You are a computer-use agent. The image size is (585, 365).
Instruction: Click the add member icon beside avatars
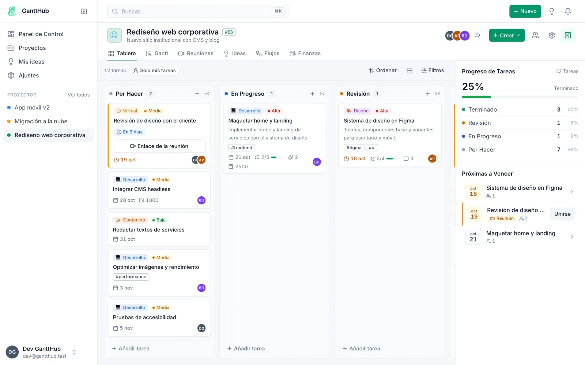pos(478,35)
